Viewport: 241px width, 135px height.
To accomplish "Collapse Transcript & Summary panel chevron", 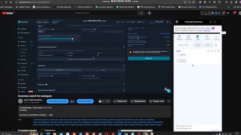I will click(219, 22).
